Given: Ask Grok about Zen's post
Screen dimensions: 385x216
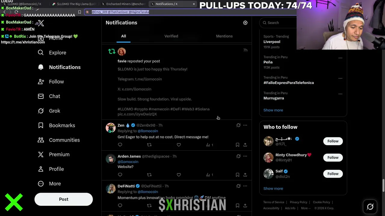Looking at the screenshot, I should click(238, 125).
